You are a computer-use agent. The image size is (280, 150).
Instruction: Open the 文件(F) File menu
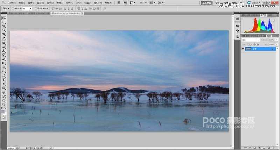(12, 3)
